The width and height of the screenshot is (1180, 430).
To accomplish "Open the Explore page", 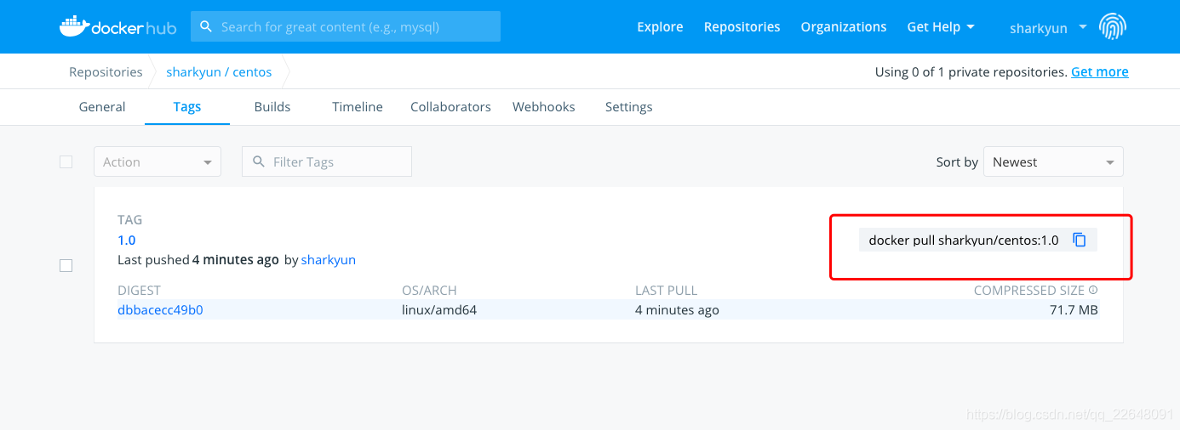I will pos(660,27).
